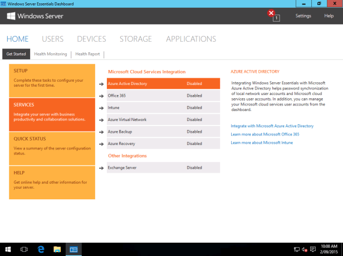The width and height of the screenshot is (343, 256).
Task: Open the Settings menu item
Action: (x=303, y=16)
